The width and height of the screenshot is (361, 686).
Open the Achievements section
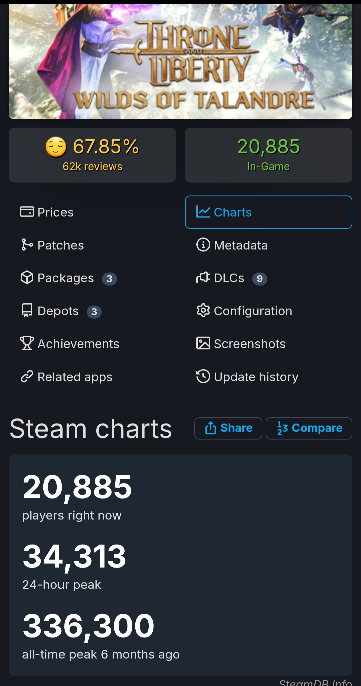[78, 344]
